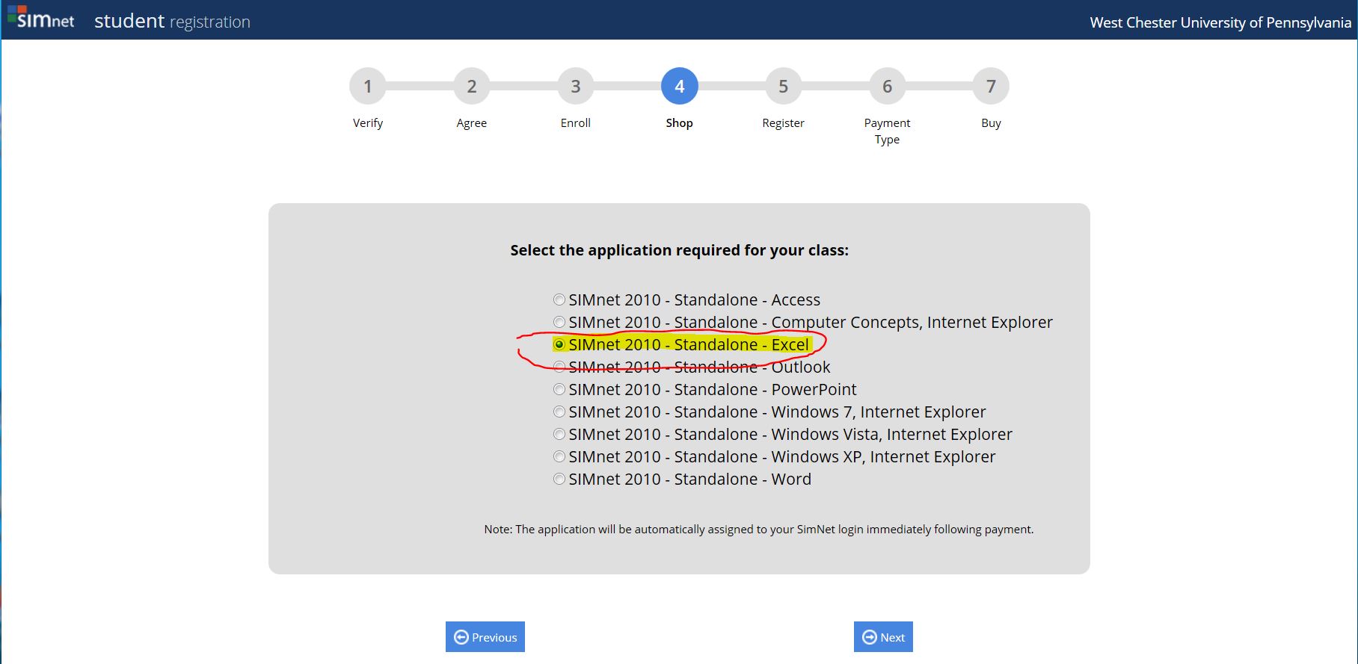Go to step 5 Register circle
Image resolution: width=1358 pixels, height=664 pixels.
pyautogui.click(x=784, y=87)
